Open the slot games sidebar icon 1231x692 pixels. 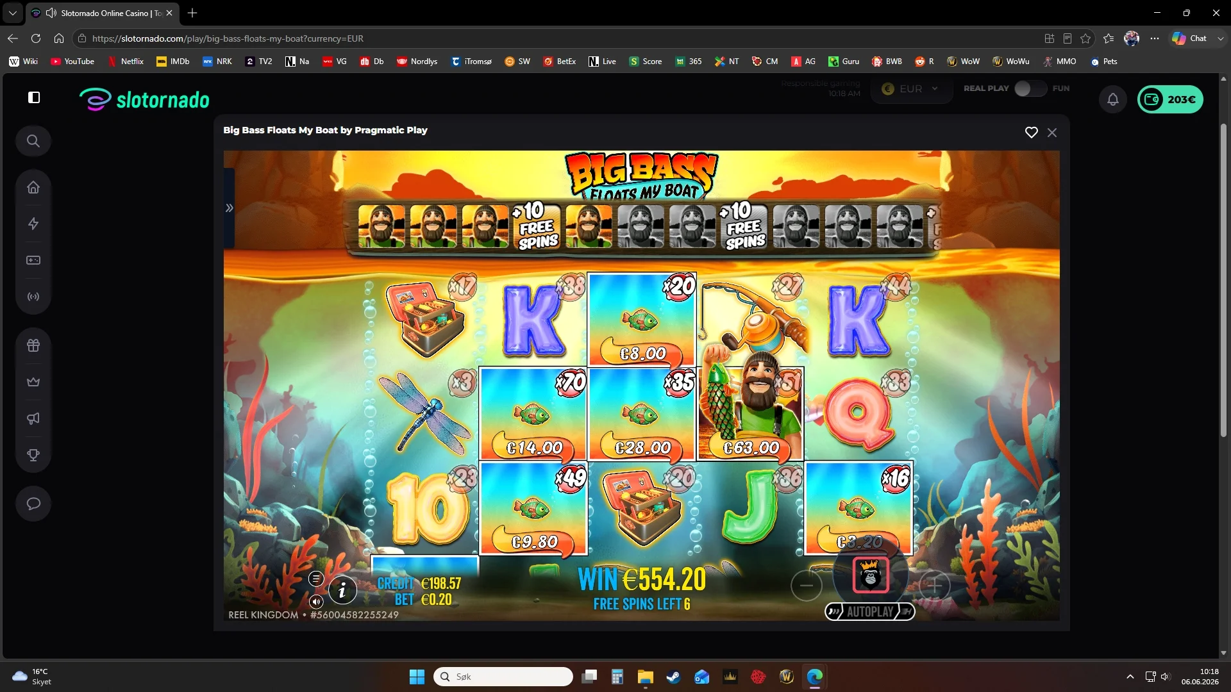(x=33, y=260)
